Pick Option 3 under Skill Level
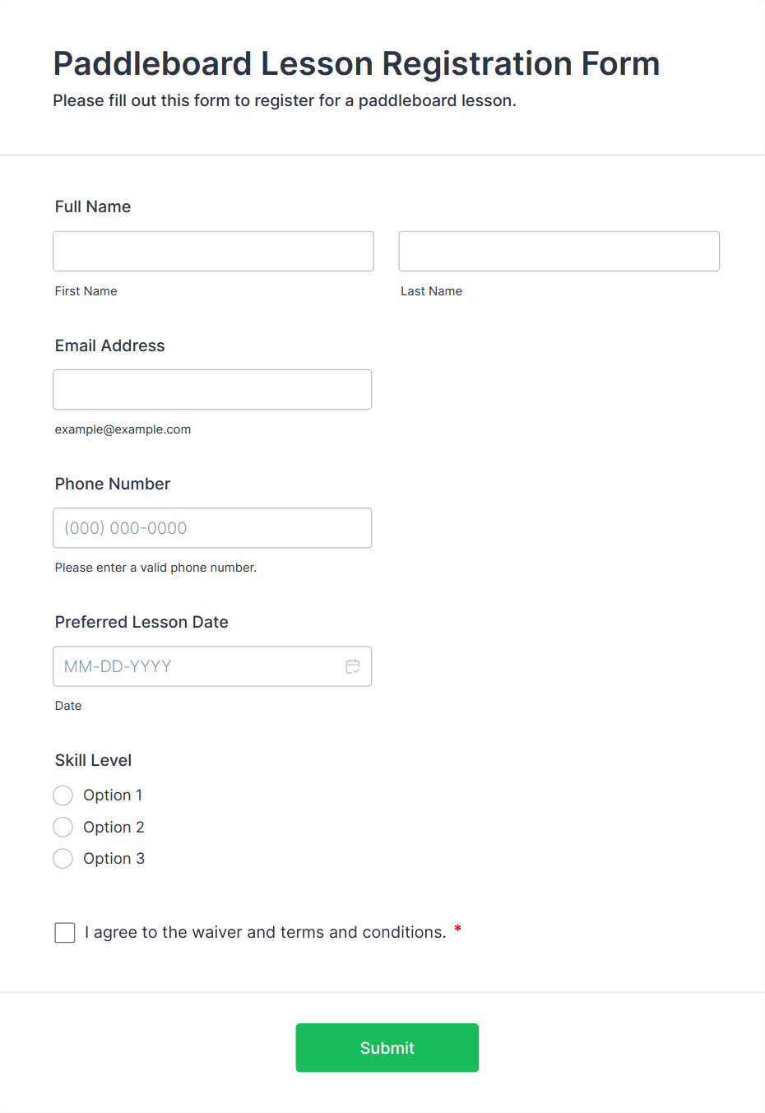 (x=63, y=859)
